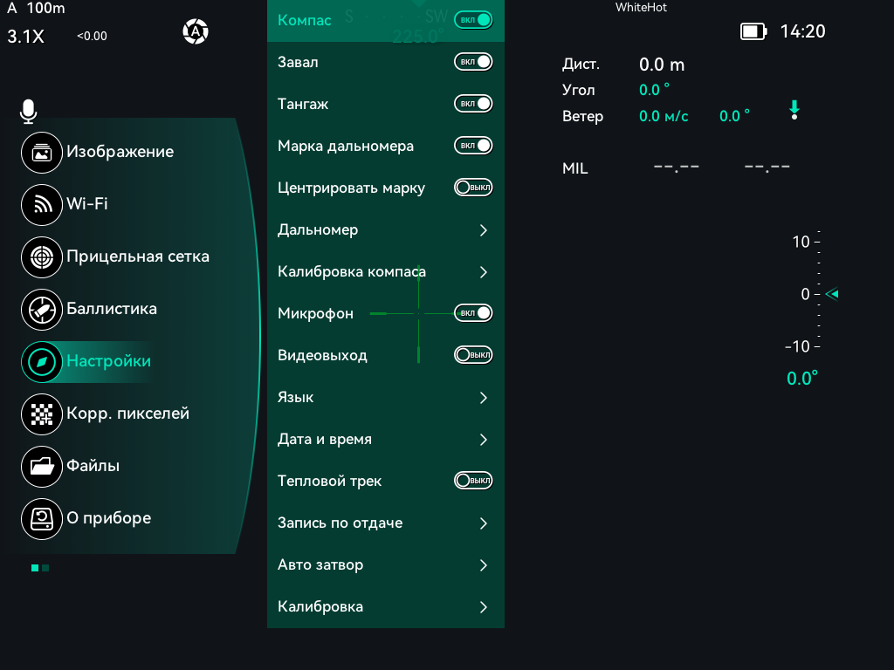
Task: Click the Угол 0.0° value
Action: (655, 90)
